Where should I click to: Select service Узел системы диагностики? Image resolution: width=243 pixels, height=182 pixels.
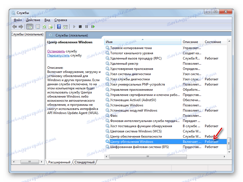[166, 74]
